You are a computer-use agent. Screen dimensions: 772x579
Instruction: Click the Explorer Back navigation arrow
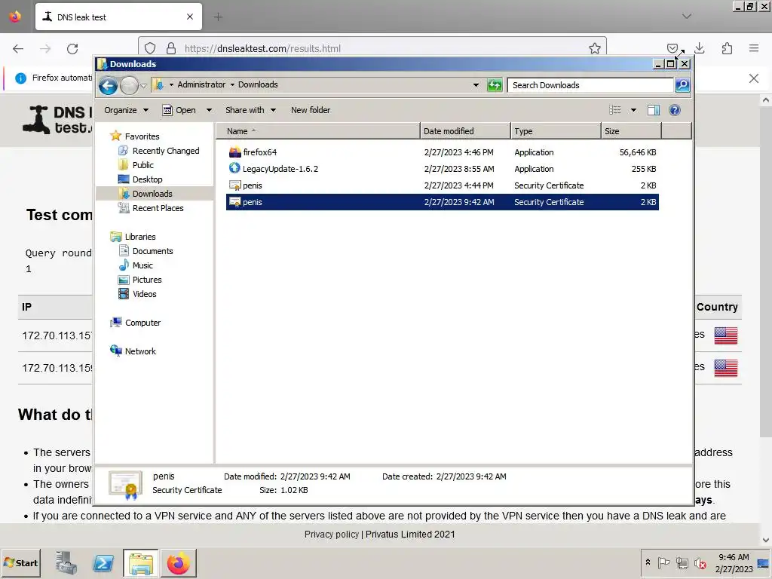click(x=108, y=86)
